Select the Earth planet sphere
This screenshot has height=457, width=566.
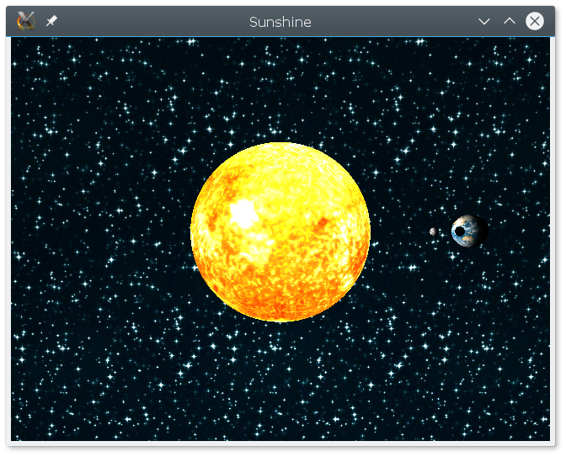click(x=469, y=231)
